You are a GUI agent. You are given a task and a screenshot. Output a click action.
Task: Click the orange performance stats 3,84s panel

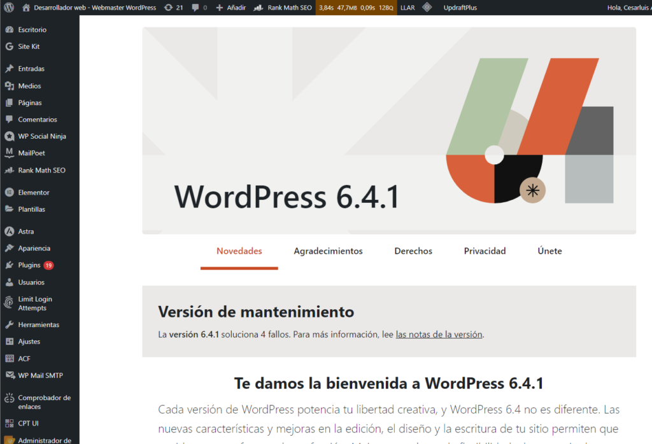coord(357,8)
